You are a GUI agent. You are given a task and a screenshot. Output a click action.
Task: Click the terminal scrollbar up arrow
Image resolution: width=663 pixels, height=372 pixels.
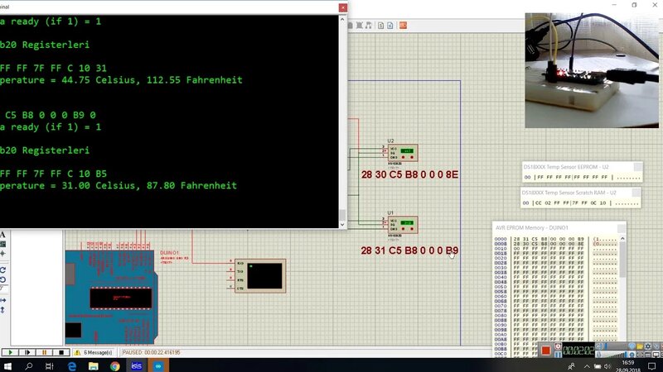tap(342, 19)
